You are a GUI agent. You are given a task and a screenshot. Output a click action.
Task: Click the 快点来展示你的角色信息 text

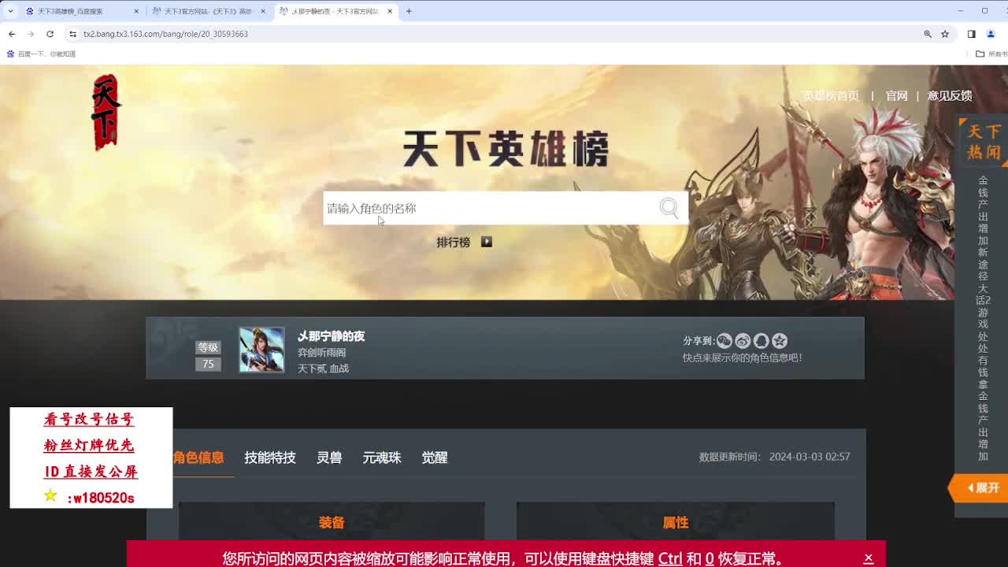pyautogui.click(x=743, y=358)
